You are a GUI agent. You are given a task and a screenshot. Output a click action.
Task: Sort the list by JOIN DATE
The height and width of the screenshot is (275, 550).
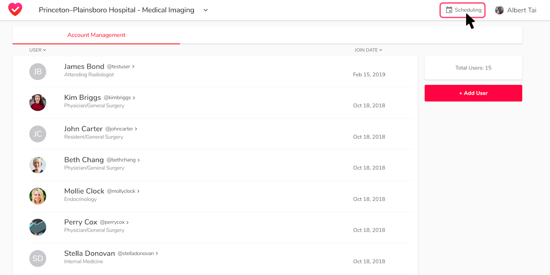click(368, 50)
